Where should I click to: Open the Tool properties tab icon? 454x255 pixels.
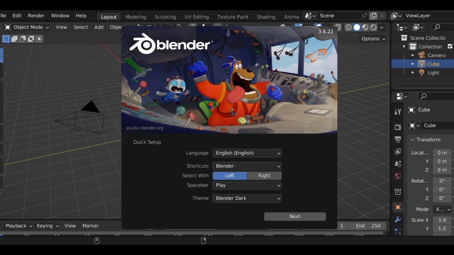[398, 112]
